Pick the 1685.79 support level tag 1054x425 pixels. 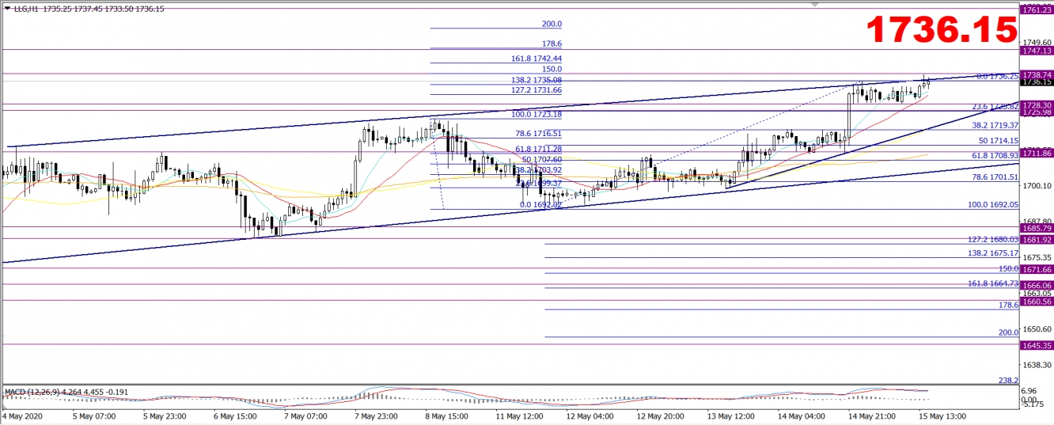coord(1036,229)
